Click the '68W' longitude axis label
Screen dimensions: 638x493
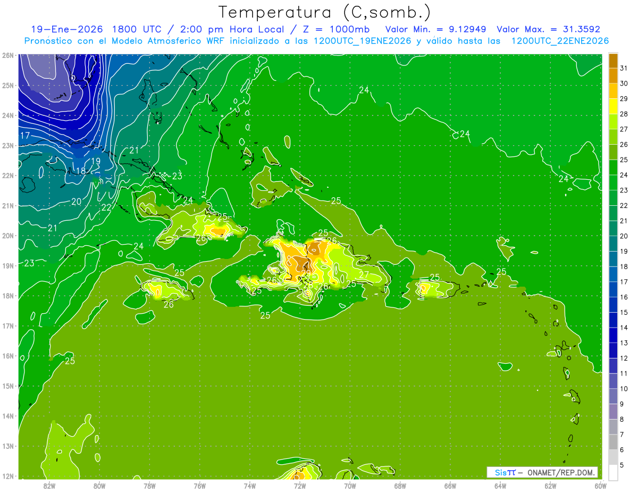[x=400, y=486]
